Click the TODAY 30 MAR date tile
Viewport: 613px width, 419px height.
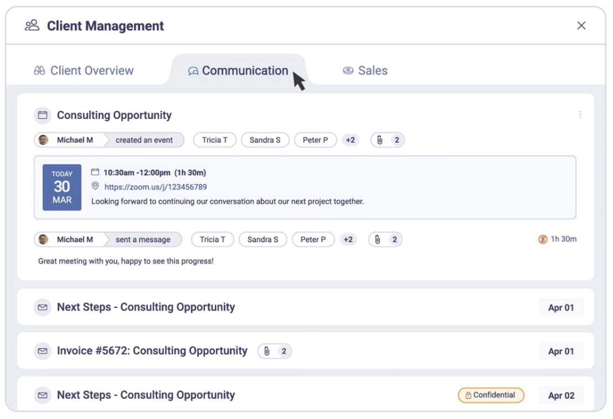(x=62, y=187)
